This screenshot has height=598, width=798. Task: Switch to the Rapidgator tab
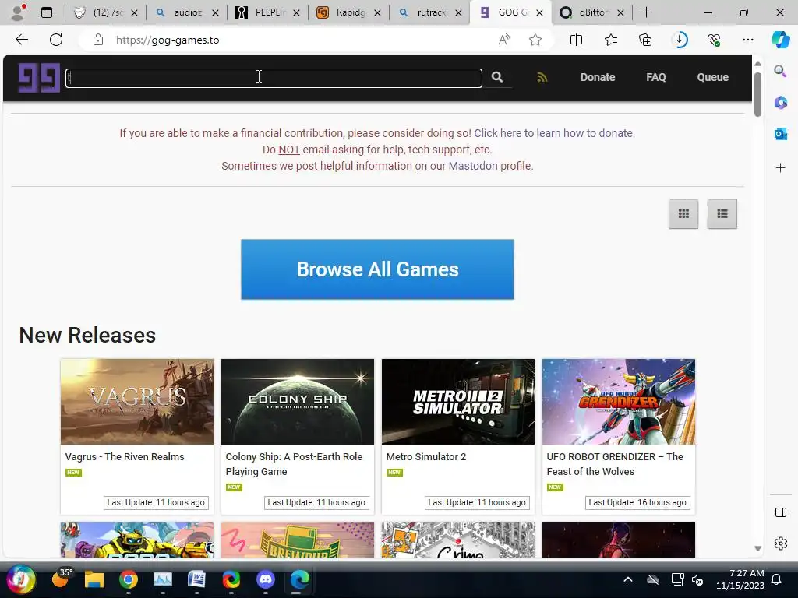click(x=349, y=12)
